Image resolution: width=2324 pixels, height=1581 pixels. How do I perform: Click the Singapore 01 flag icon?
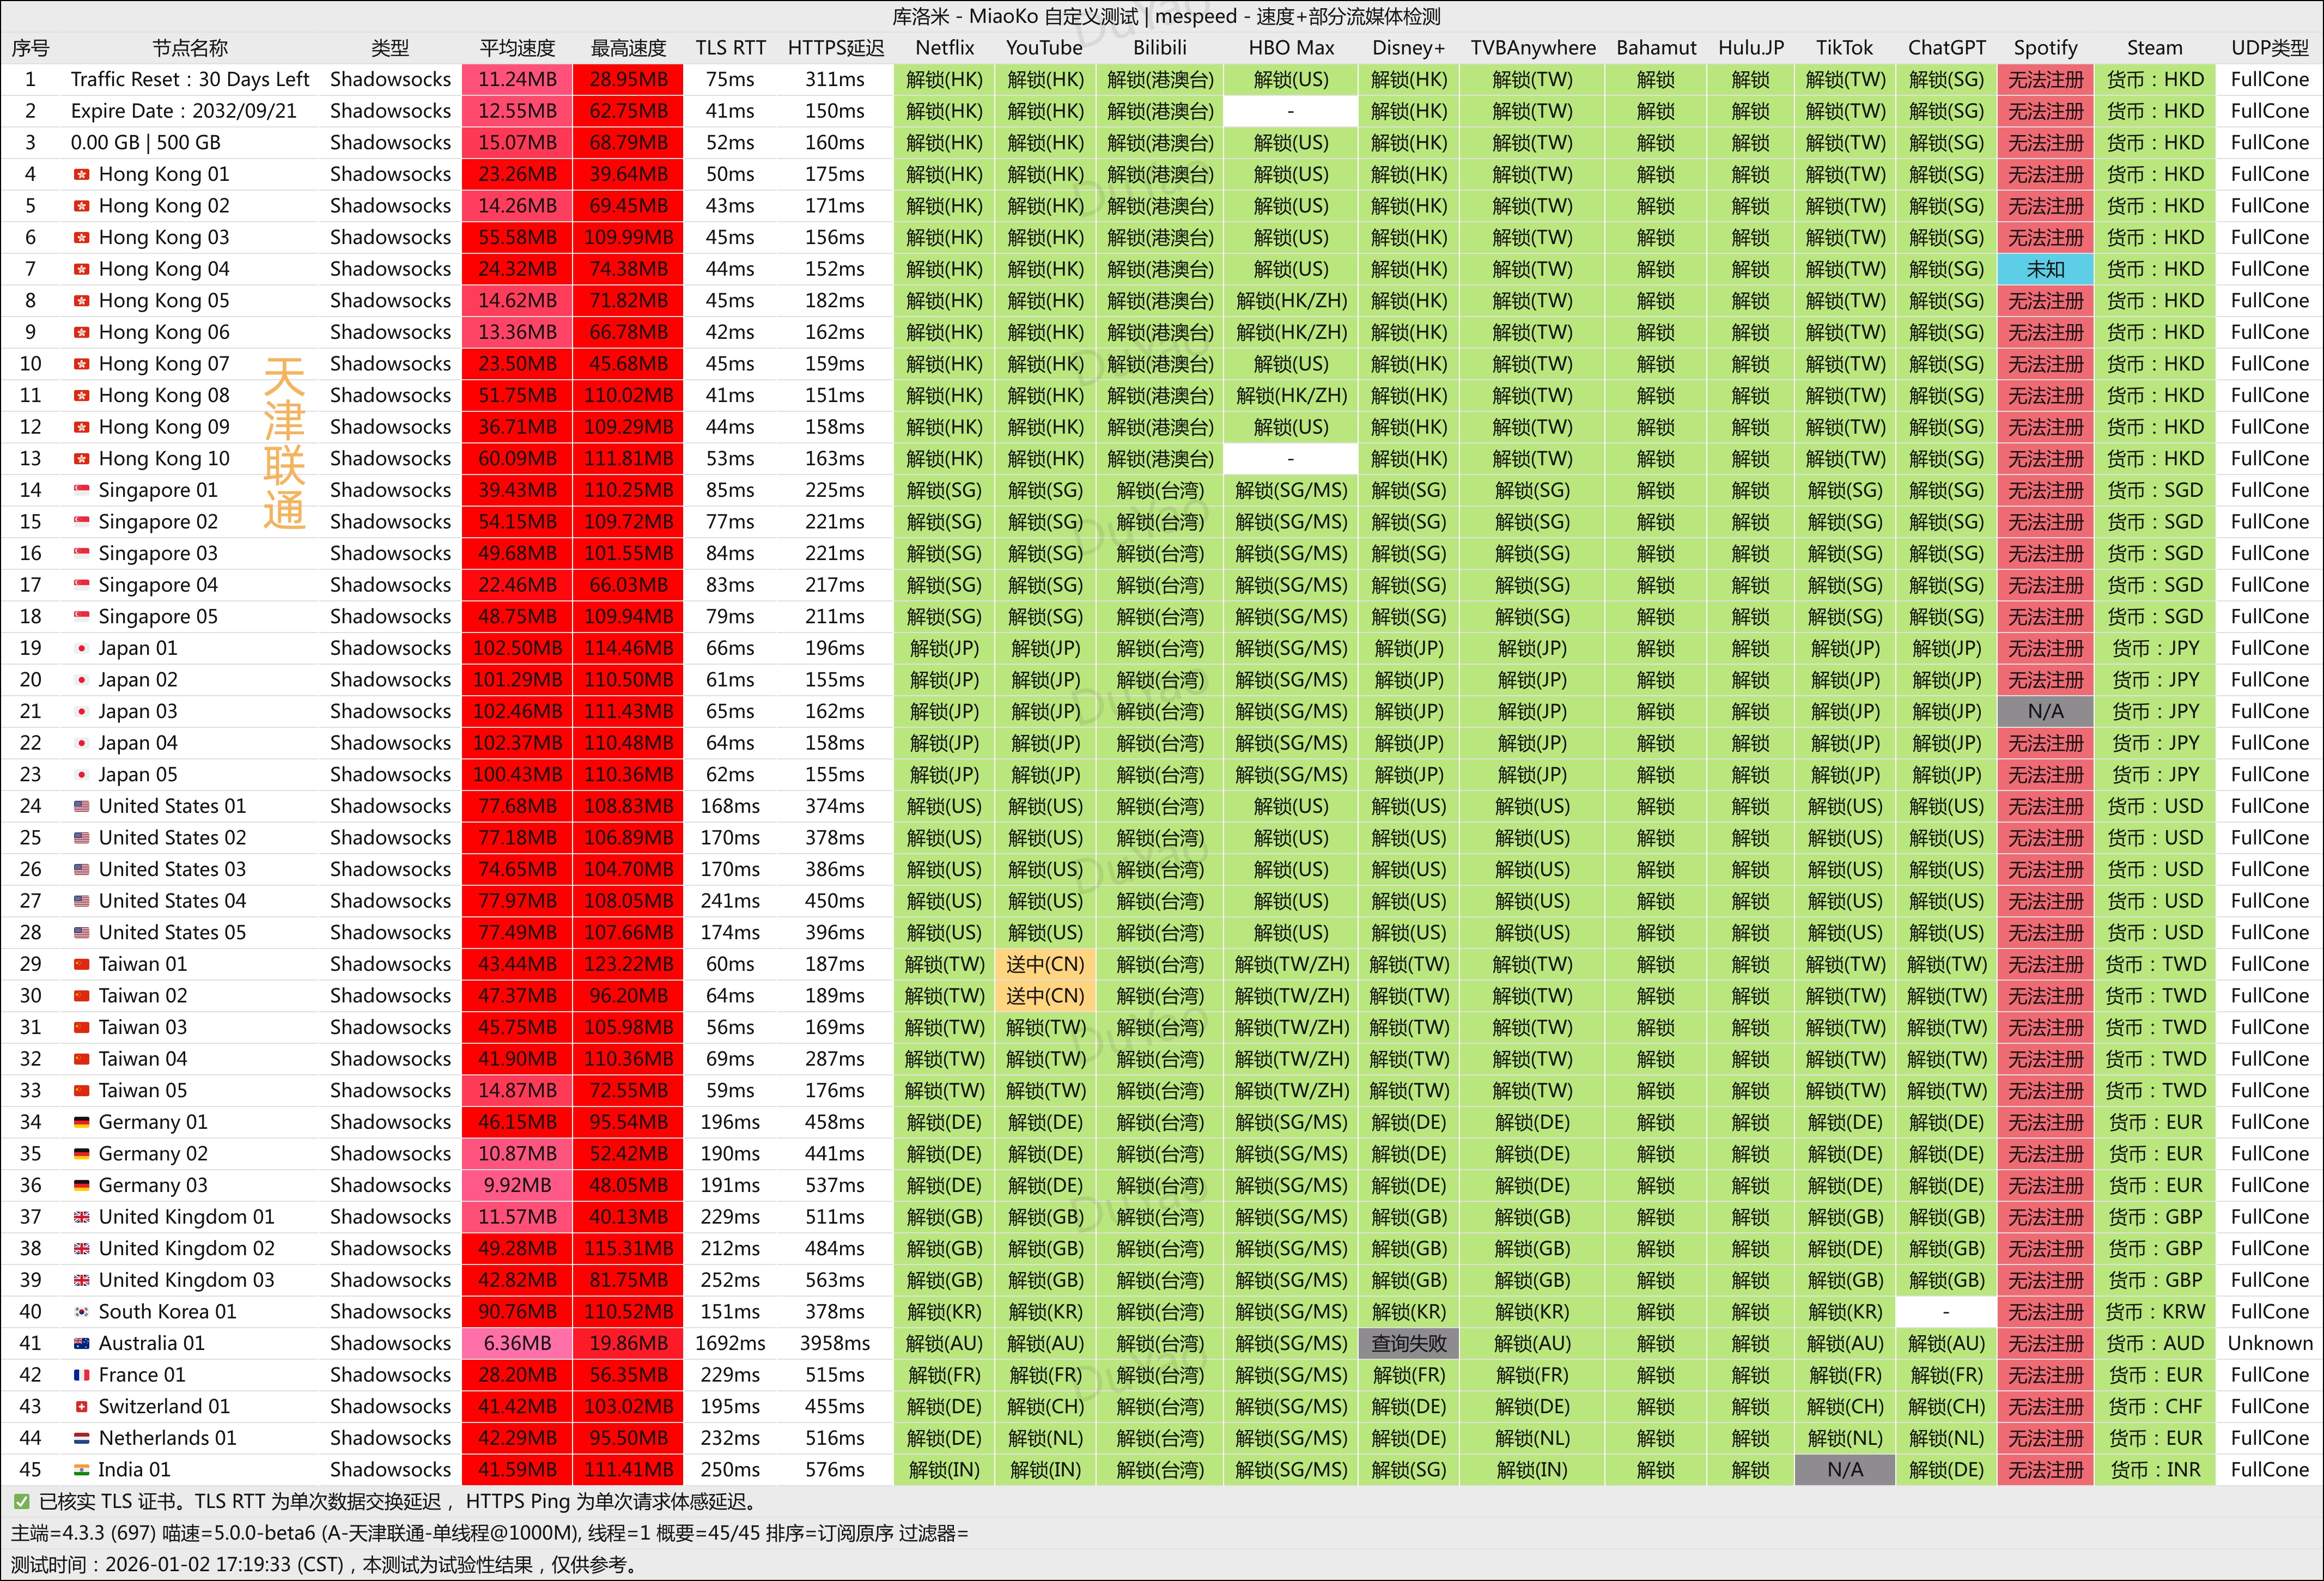(x=82, y=491)
